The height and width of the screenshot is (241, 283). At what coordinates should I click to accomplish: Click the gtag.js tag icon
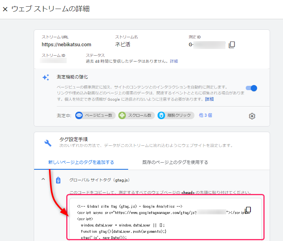(58, 180)
